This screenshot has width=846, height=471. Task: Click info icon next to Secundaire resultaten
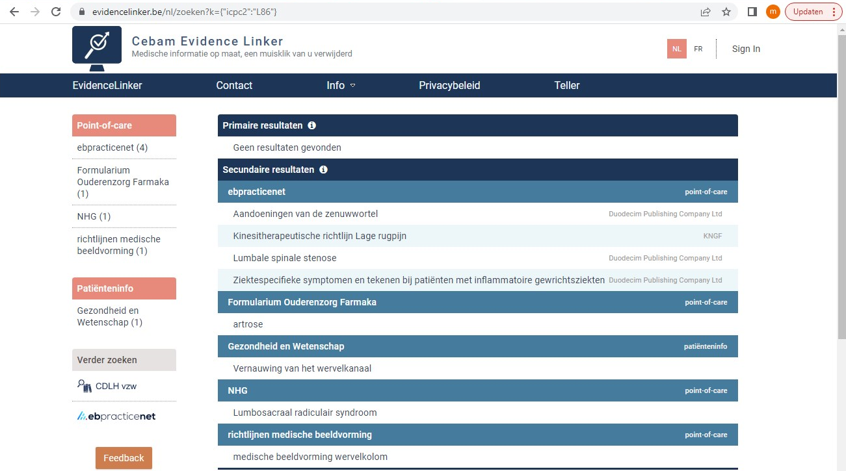pyautogui.click(x=323, y=170)
